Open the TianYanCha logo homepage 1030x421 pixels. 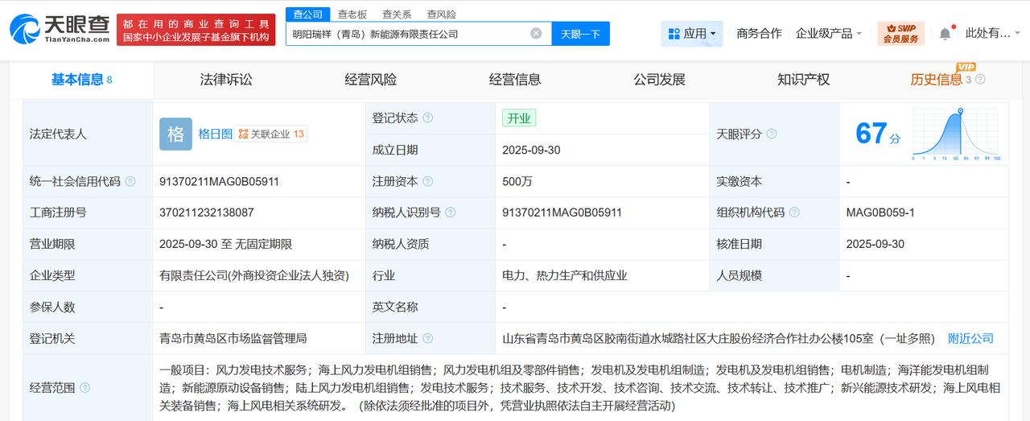pos(60,29)
